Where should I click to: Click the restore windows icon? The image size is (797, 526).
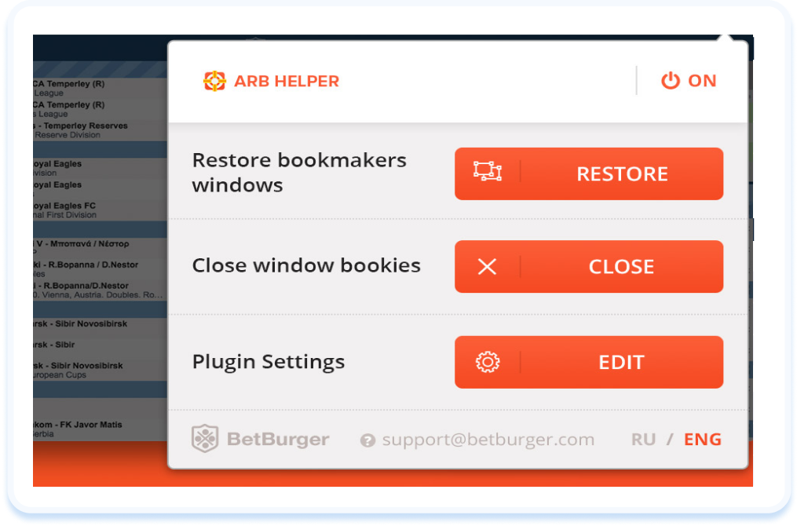pos(488,171)
